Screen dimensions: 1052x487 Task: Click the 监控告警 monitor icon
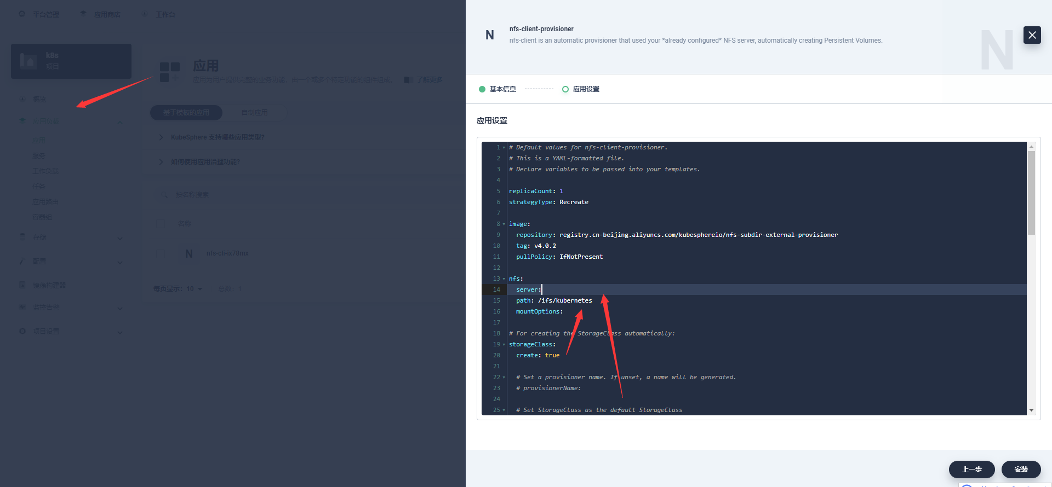pyautogui.click(x=22, y=307)
